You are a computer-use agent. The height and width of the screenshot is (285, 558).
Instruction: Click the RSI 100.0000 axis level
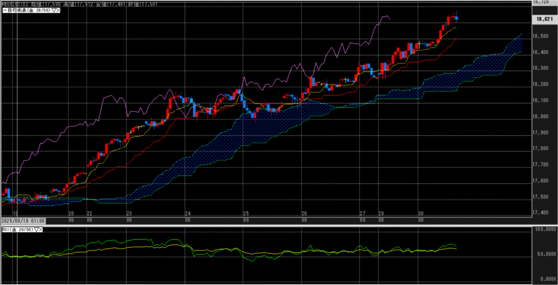(x=543, y=230)
